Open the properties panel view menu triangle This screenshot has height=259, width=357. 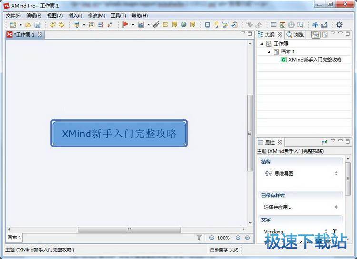[333, 141]
